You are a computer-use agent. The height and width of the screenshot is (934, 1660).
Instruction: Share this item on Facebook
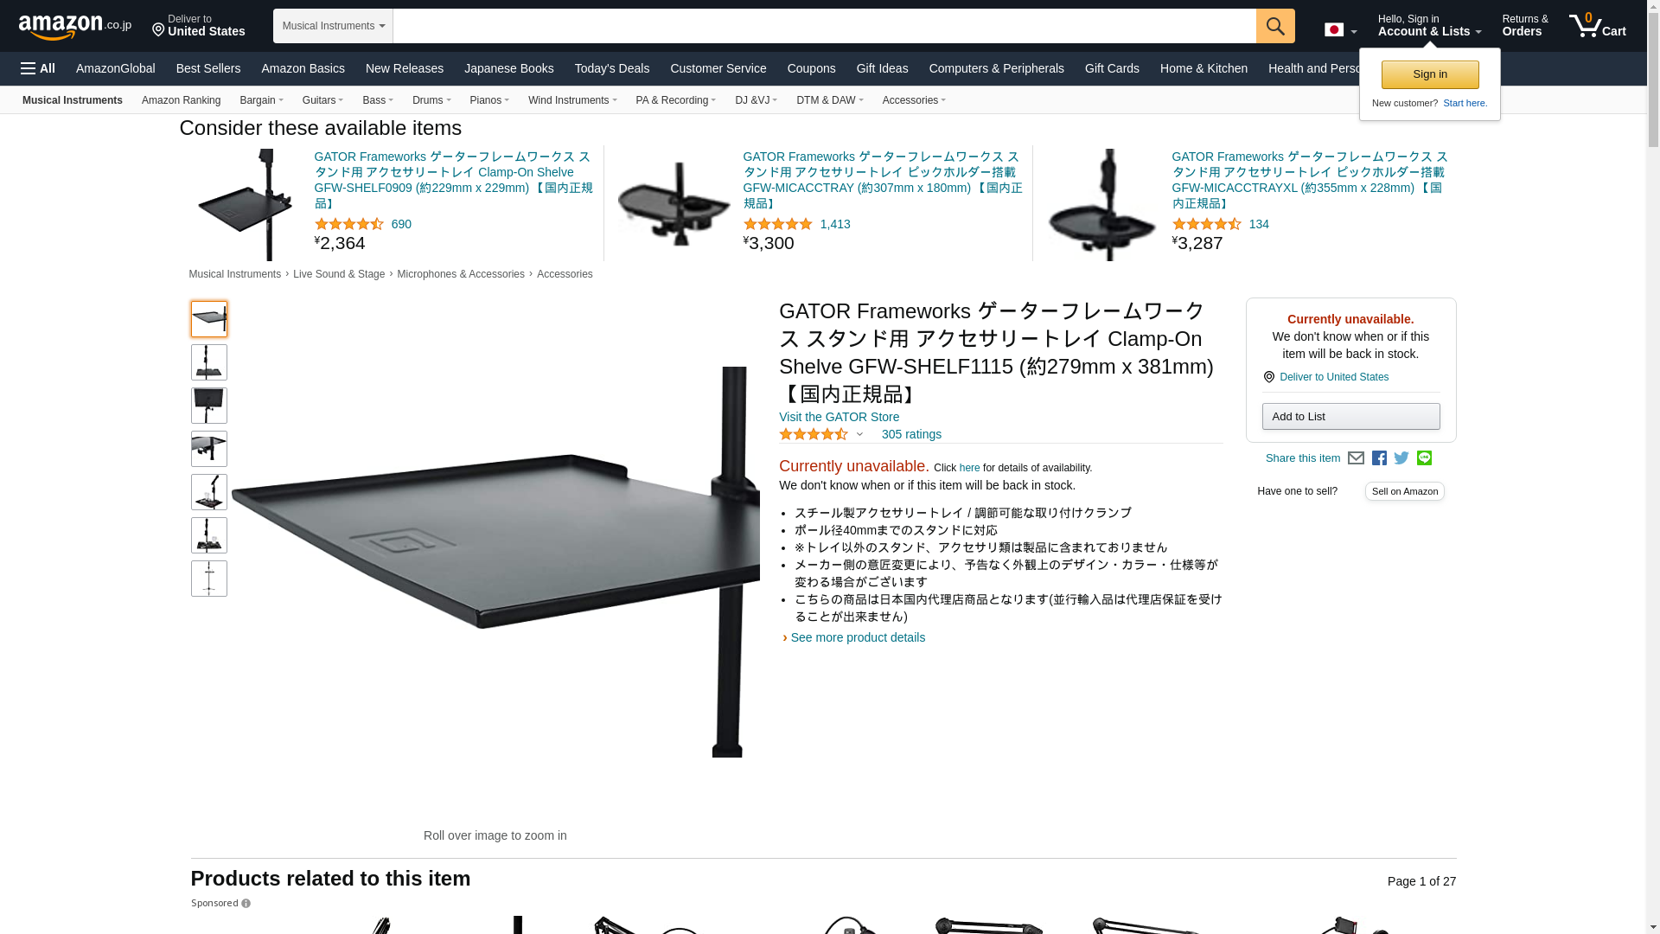1379,458
